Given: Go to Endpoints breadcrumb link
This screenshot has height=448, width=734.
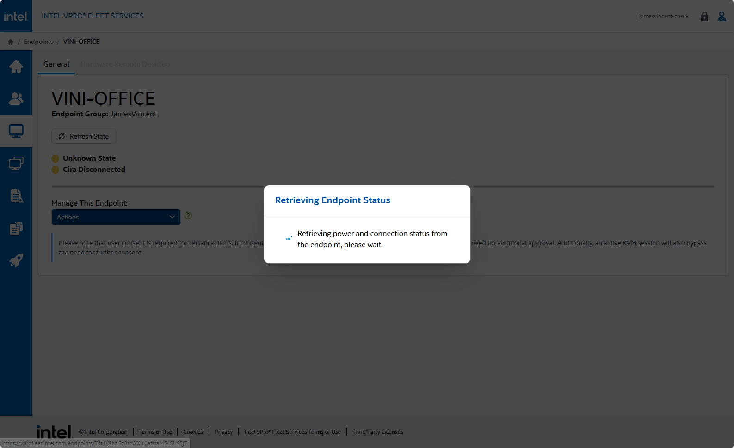Looking at the screenshot, I should (38, 42).
